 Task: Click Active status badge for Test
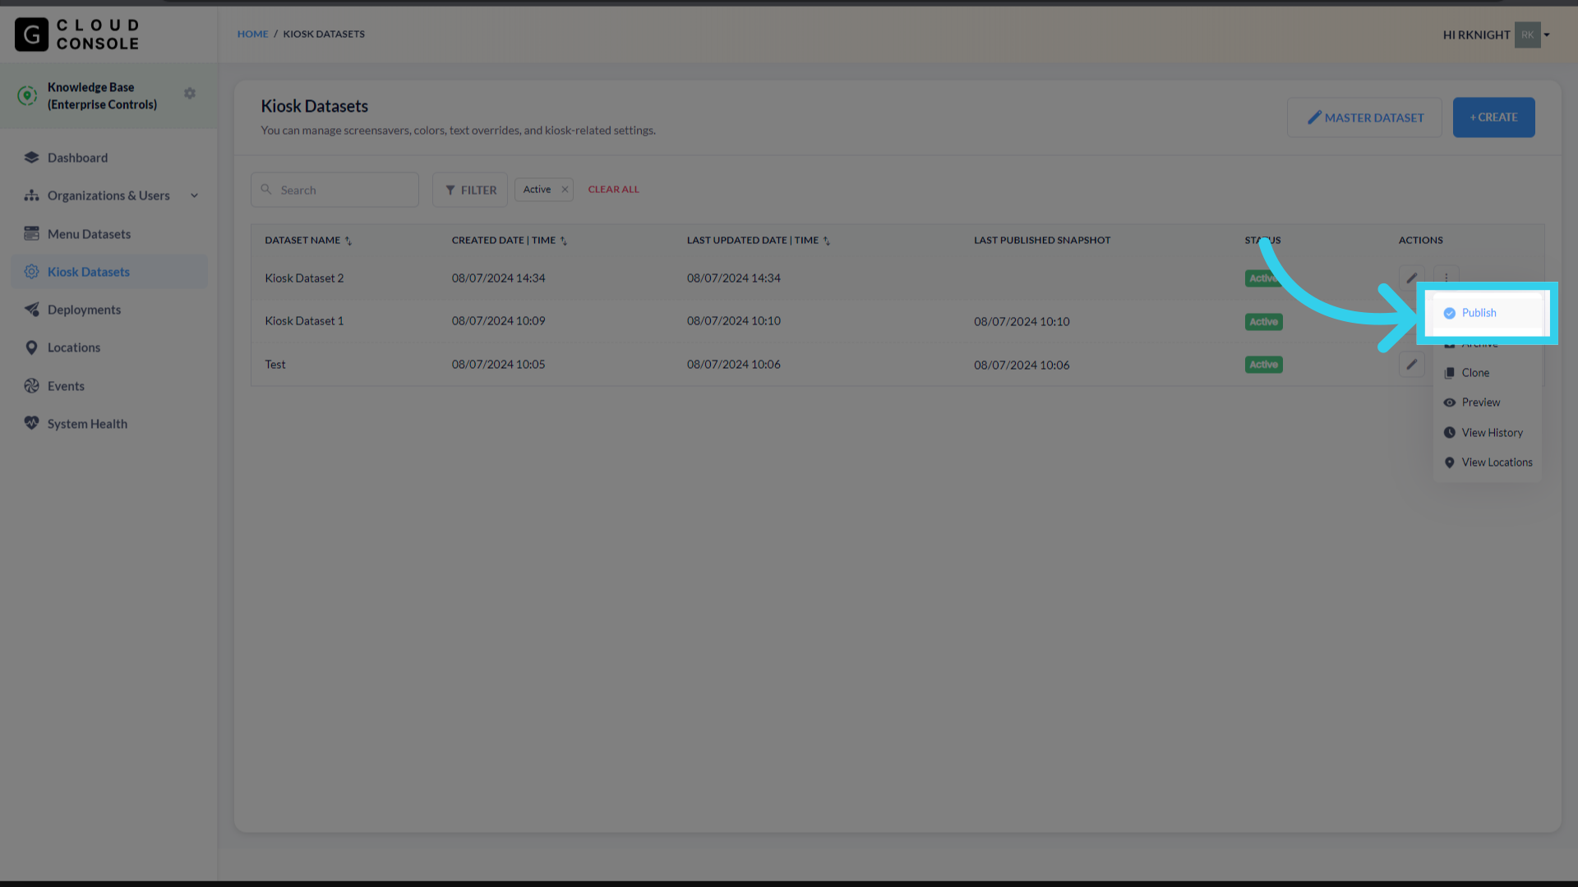click(1263, 365)
